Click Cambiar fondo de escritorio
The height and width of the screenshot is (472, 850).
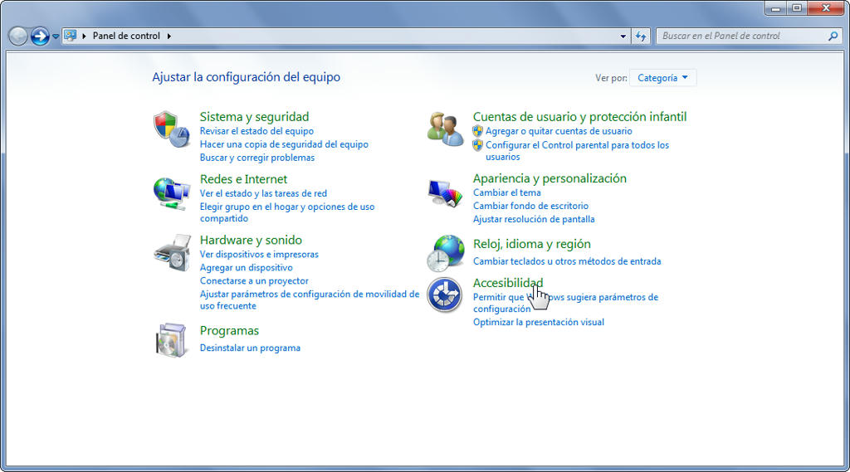pyautogui.click(x=530, y=206)
